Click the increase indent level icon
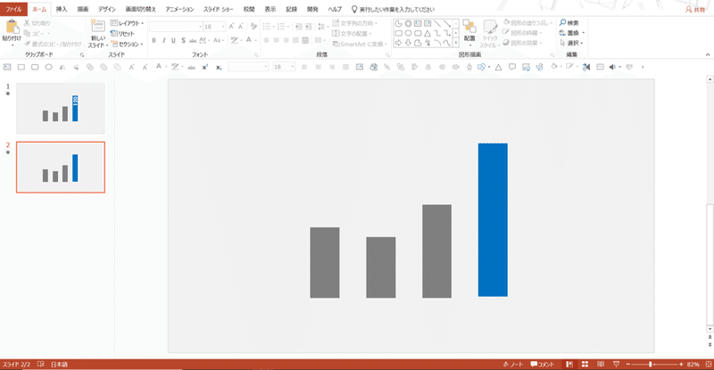 pos(308,27)
